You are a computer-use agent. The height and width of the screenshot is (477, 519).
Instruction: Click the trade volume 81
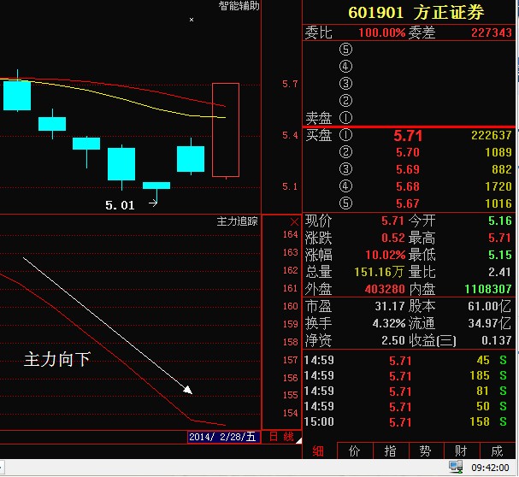pos(483,392)
